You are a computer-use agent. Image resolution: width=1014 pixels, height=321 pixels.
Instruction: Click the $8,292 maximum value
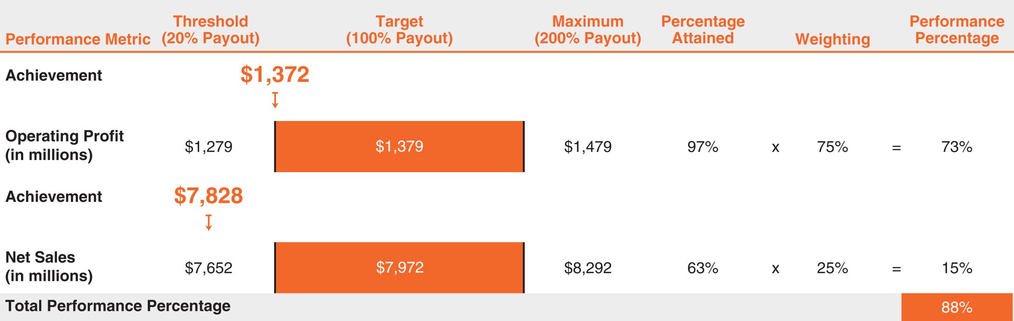(588, 268)
